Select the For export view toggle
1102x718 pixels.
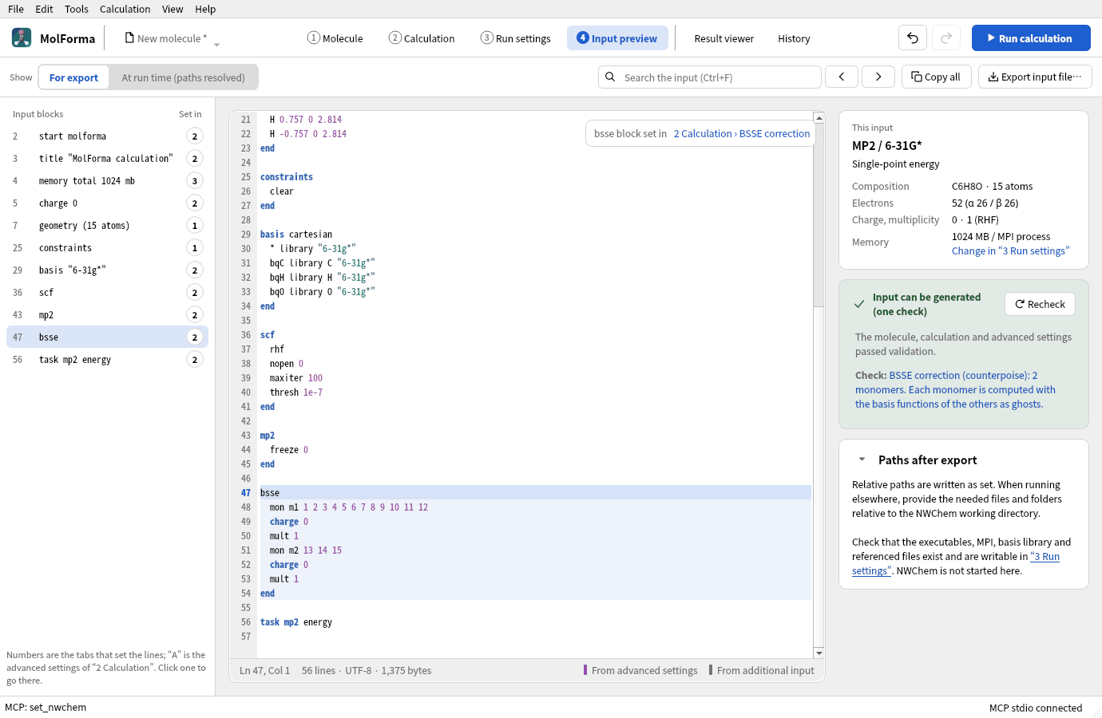pyautogui.click(x=73, y=77)
